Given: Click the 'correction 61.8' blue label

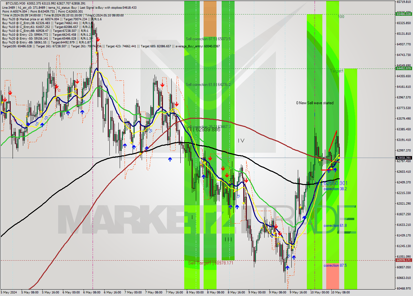Looking at the screenshot, I should (x=335, y=226).
